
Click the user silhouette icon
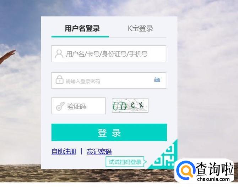(x=59, y=54)
